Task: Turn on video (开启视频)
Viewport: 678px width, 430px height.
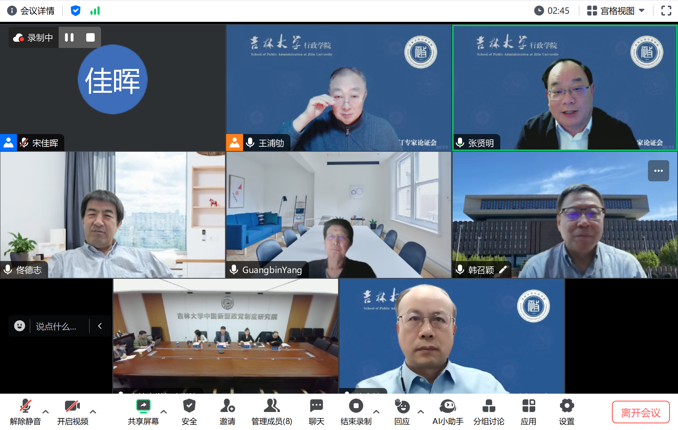Action: 72,406
